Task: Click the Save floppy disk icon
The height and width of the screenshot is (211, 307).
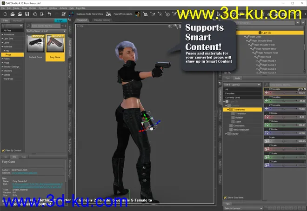Action: coord(27,14)
